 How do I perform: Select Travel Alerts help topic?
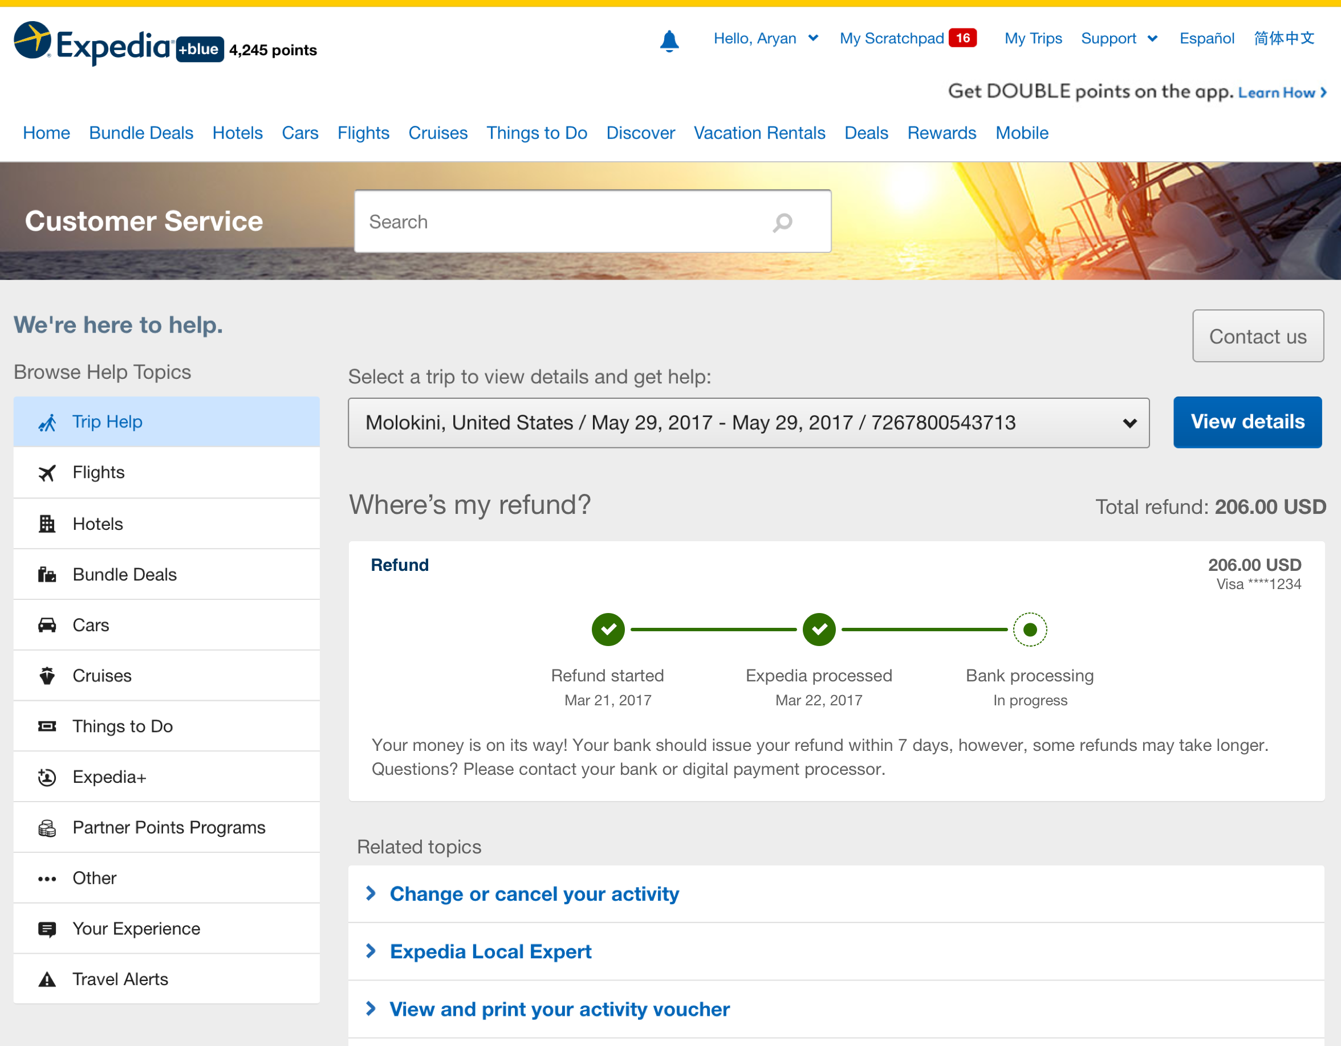[x=166, y=980]
